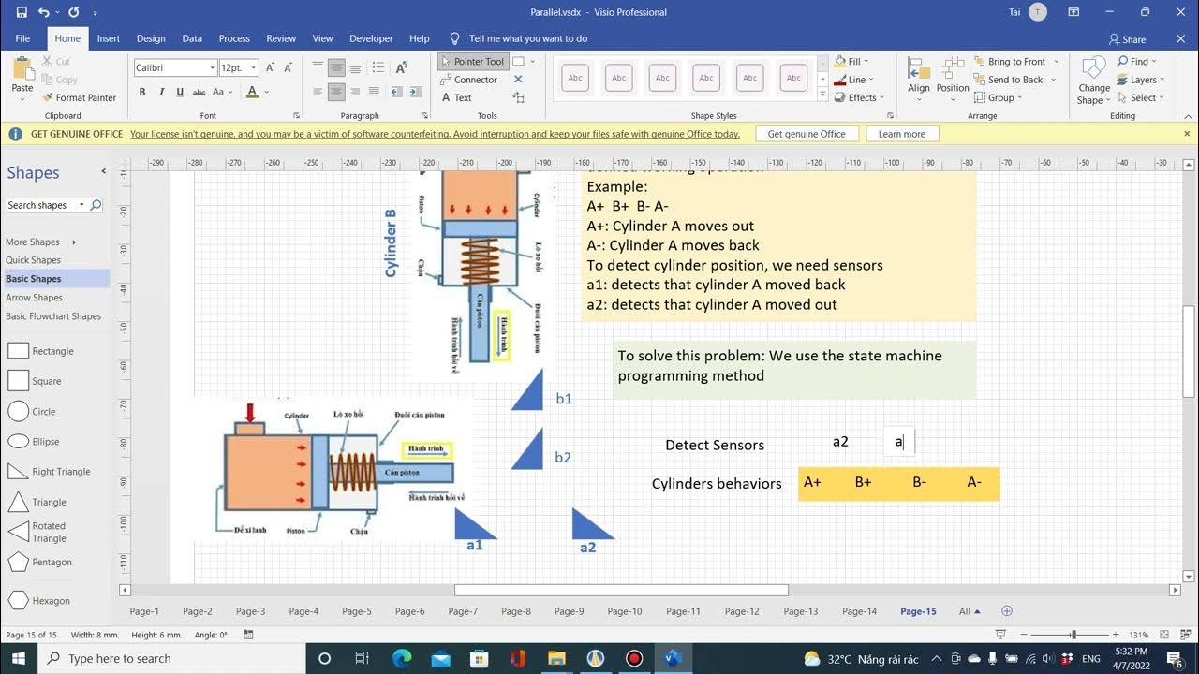Open the font size 12pt dropdown
This screenshot has width=1199, height=674.
[254, 68]
